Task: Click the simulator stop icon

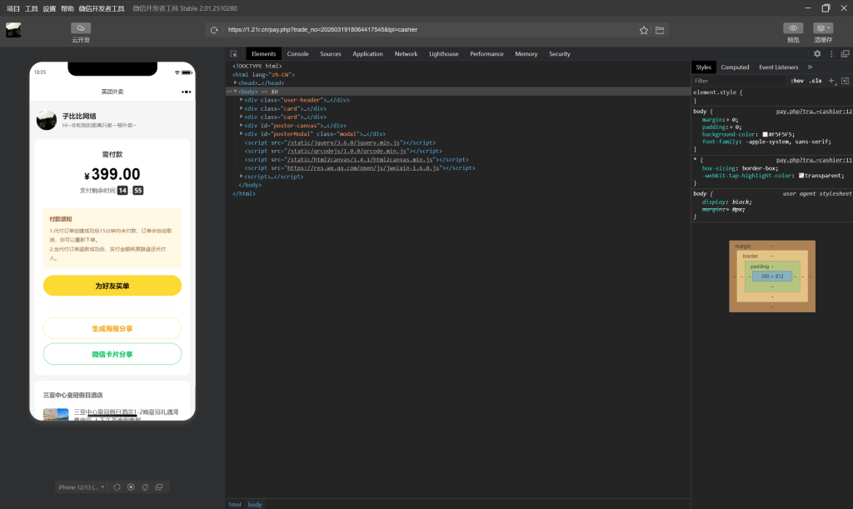Action: point(131,487)
